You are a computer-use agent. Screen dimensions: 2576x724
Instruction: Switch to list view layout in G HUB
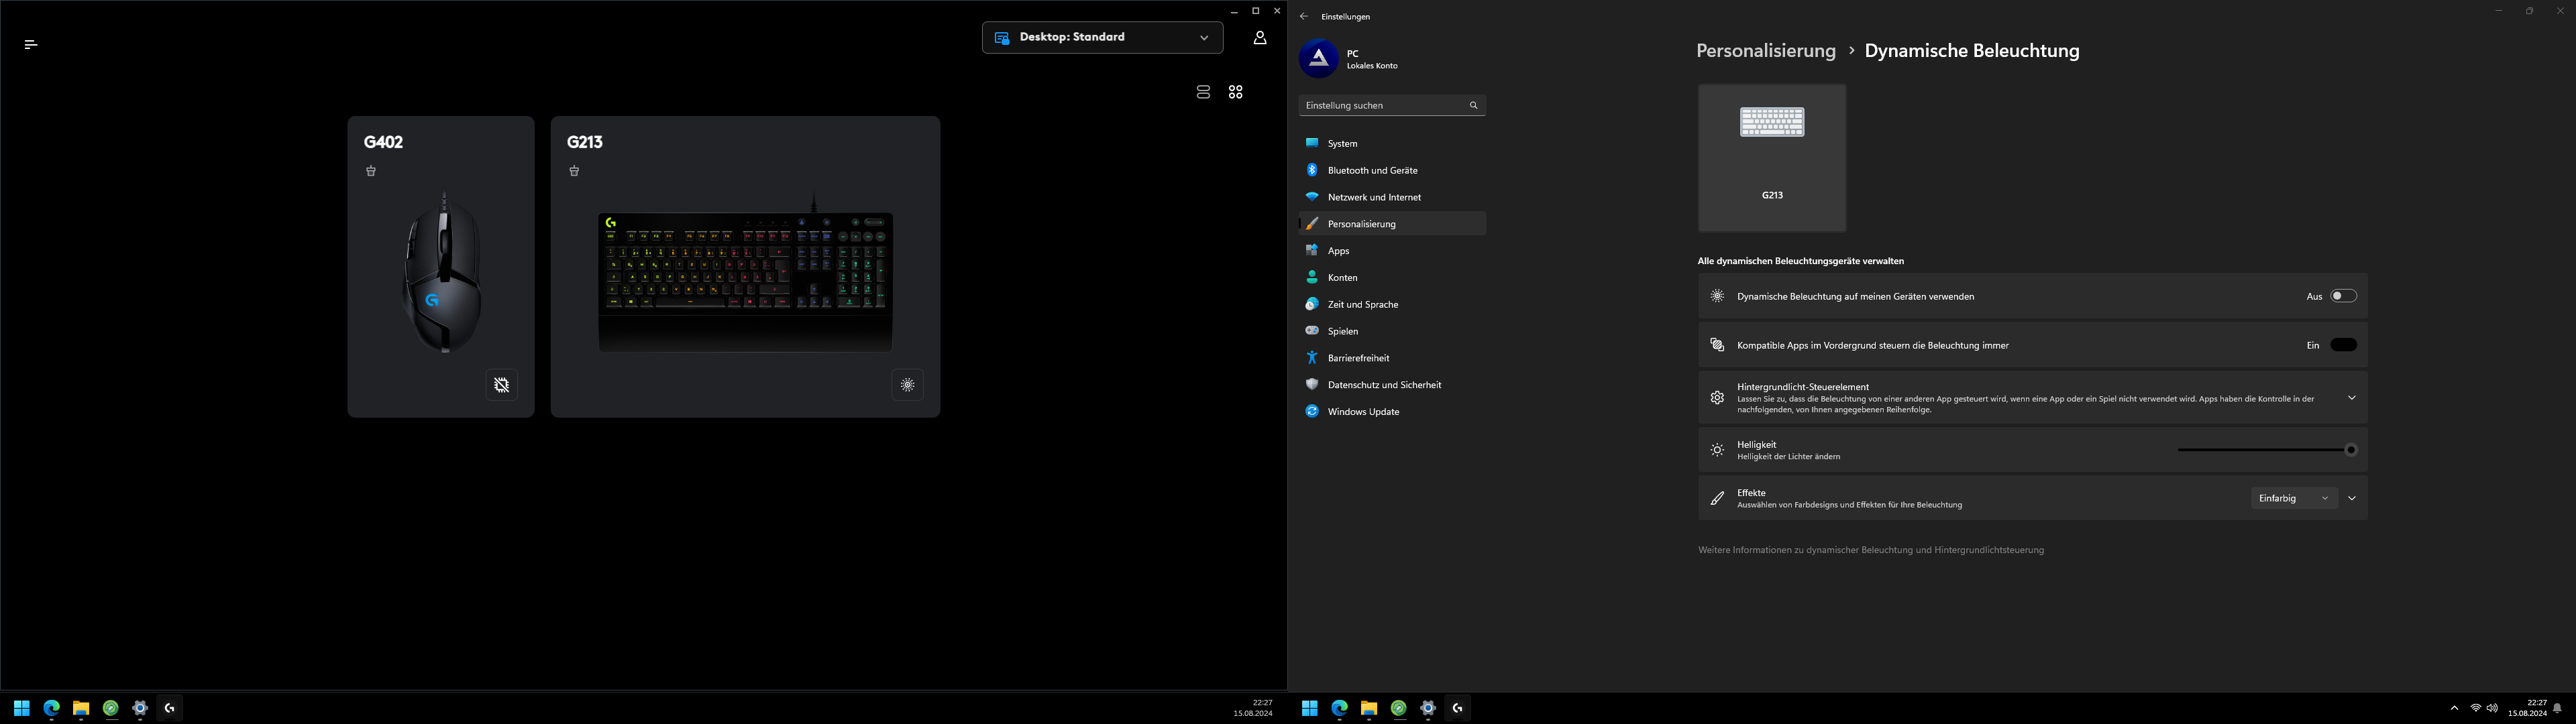(1203, 92)
